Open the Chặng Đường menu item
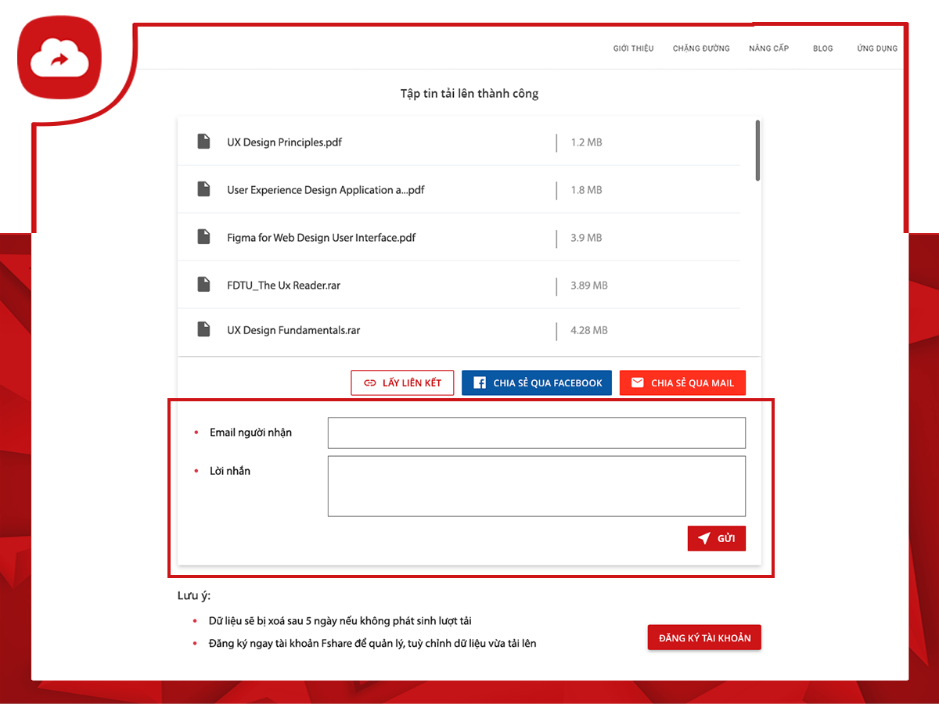Screen dimensions: 939x704 coord(701,48)
